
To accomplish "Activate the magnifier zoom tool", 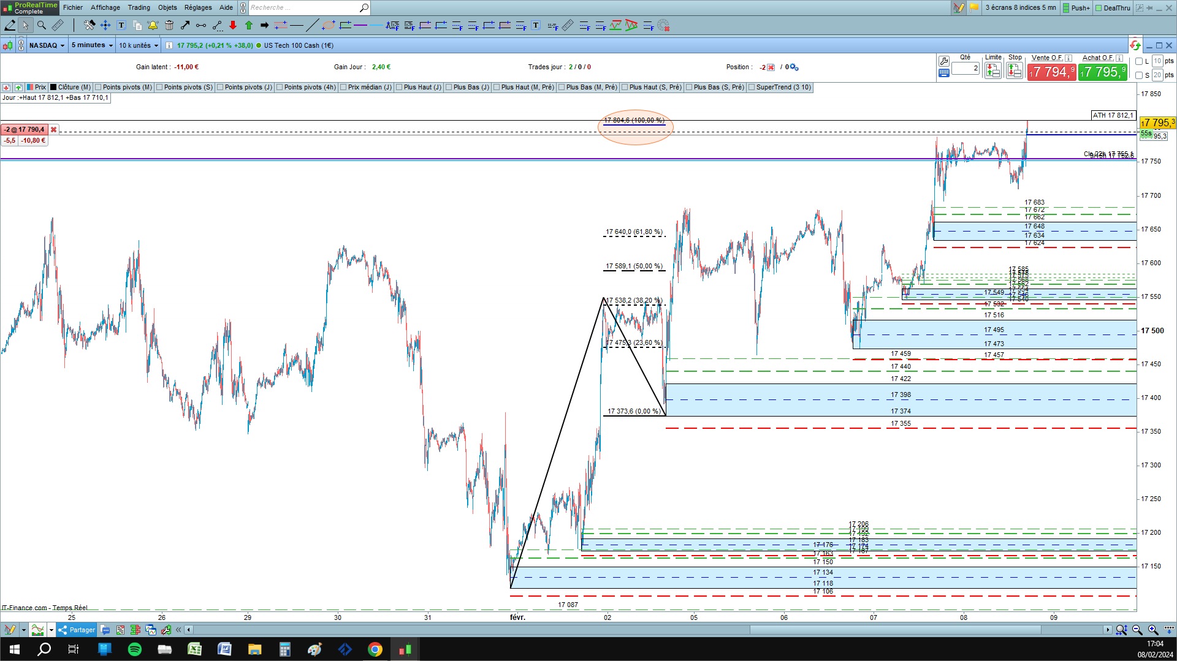I will pos(42,25).
